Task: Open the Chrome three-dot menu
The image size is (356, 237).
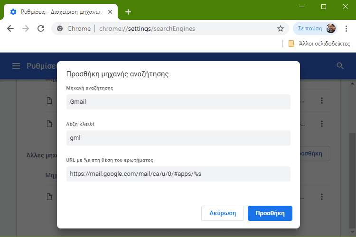Action: click(x=346, y=28)
